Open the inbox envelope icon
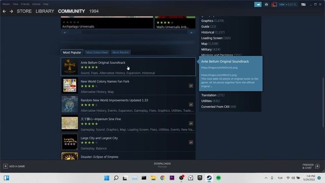 tap(266, 5)
